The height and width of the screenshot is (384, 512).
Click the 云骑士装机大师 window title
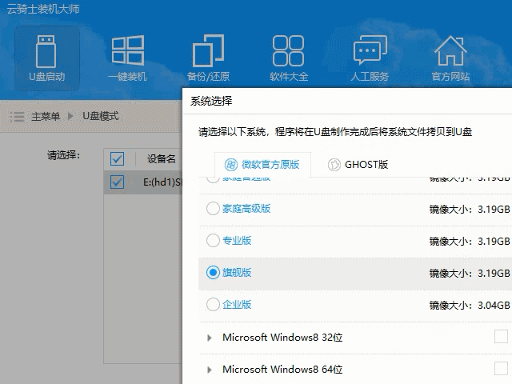[43, 9]
